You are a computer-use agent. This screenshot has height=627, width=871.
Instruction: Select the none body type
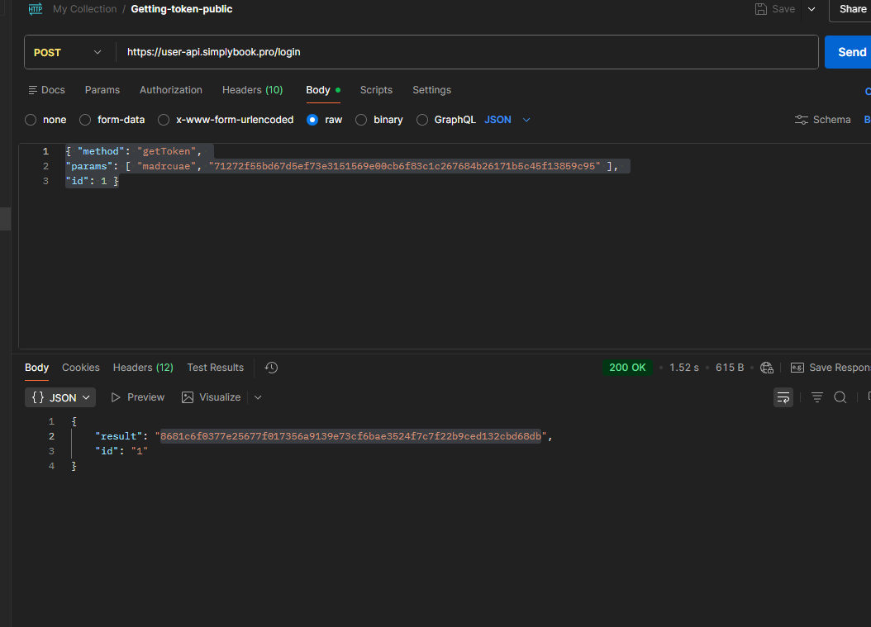click(x=31, y=120)
